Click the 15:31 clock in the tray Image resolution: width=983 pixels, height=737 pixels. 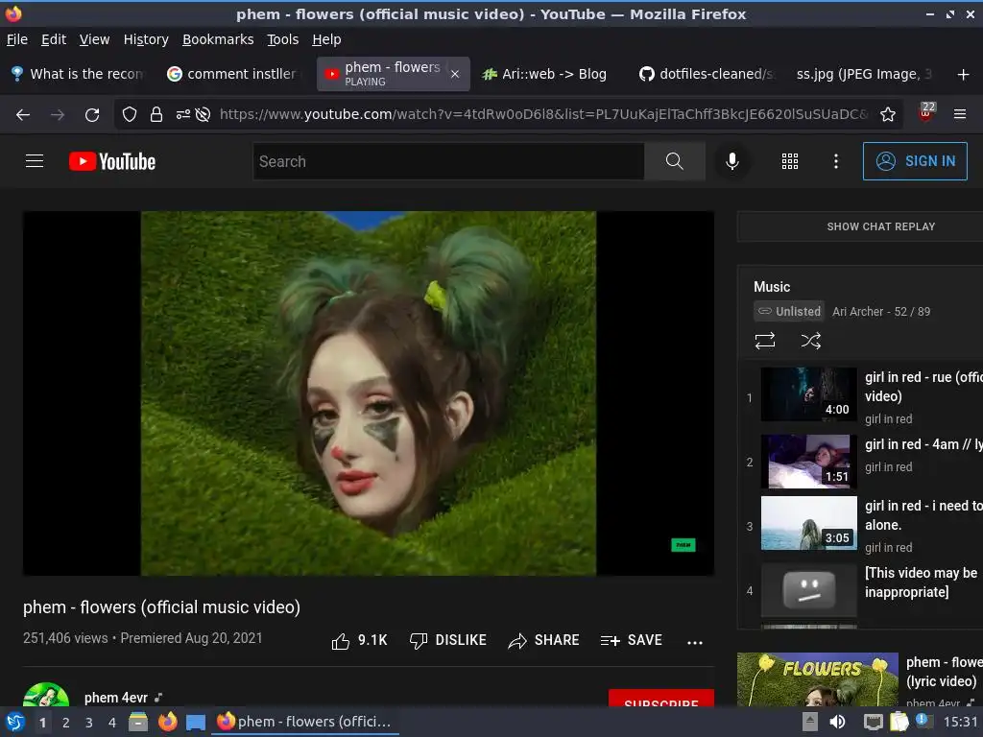[960, 722]
